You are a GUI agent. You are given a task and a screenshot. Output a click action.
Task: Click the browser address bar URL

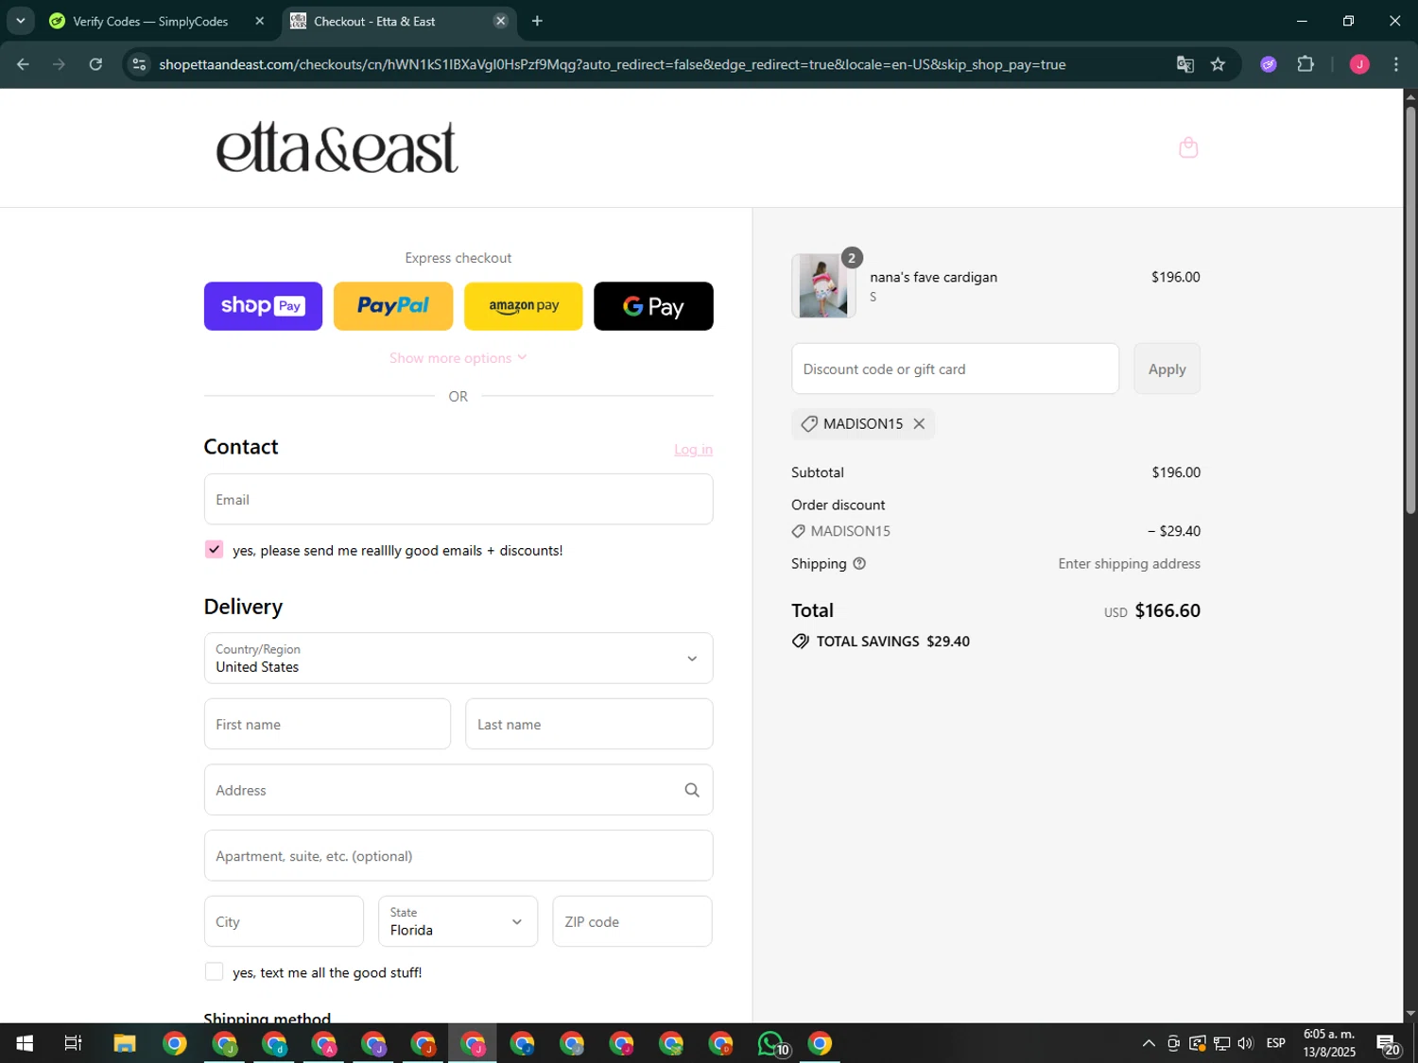point(612,64)
